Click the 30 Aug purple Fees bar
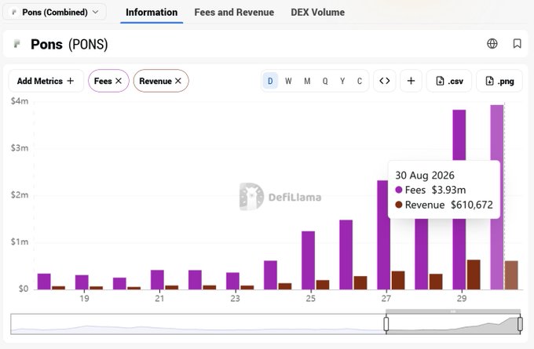 point(497,198)
